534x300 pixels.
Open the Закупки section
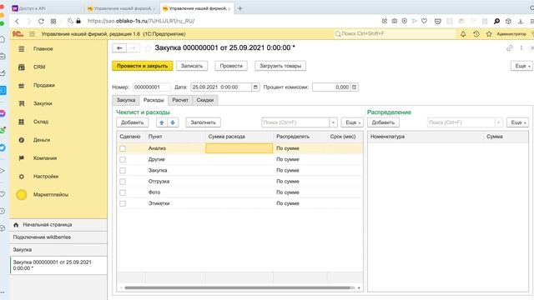[43, 103]
